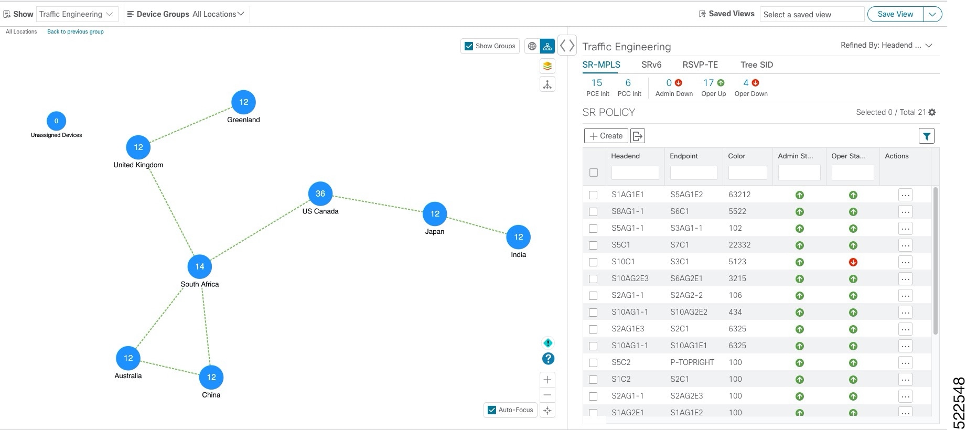
Task: Switch to the RSVP-TE tab
Action: (700, 65)
